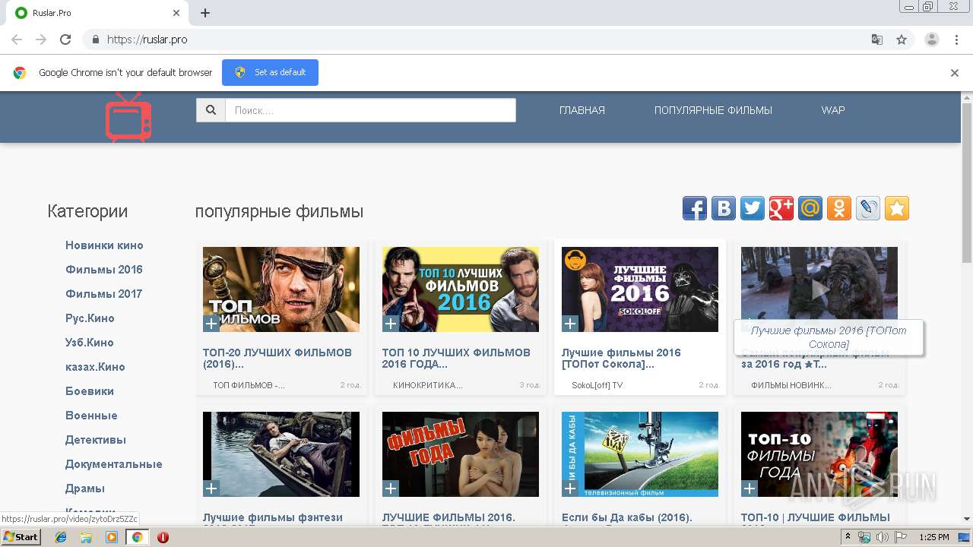973x547 pixels.
Task: Open sewing machine Если бы thumbnail
Action: (x=640, y=454)
